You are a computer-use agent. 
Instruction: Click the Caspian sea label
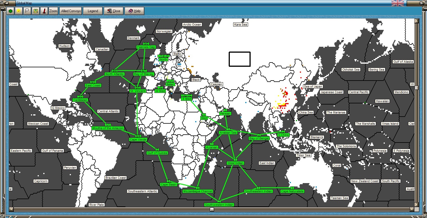pyautogui.click(x=216, y=84)
